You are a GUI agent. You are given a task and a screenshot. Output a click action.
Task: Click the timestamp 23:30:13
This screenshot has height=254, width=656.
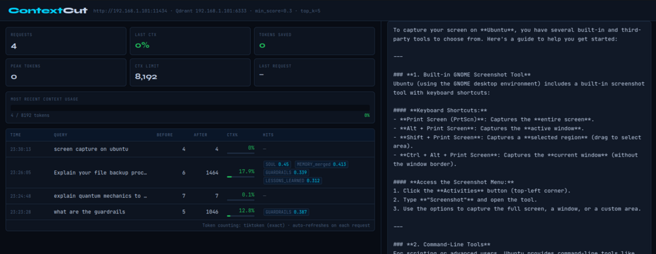pyautogui.click(x=21, y=149)
